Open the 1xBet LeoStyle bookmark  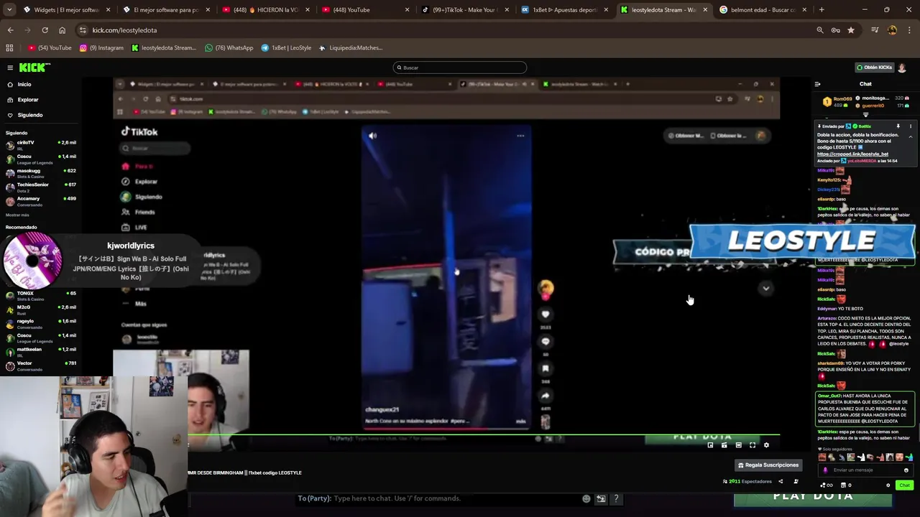pos(286,48)
